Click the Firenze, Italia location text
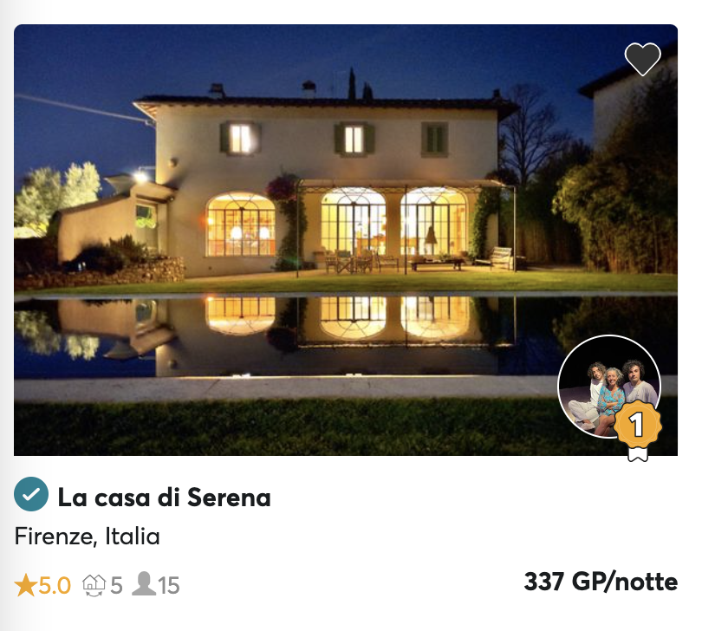 pyautogui.click(x=87, y=536)
